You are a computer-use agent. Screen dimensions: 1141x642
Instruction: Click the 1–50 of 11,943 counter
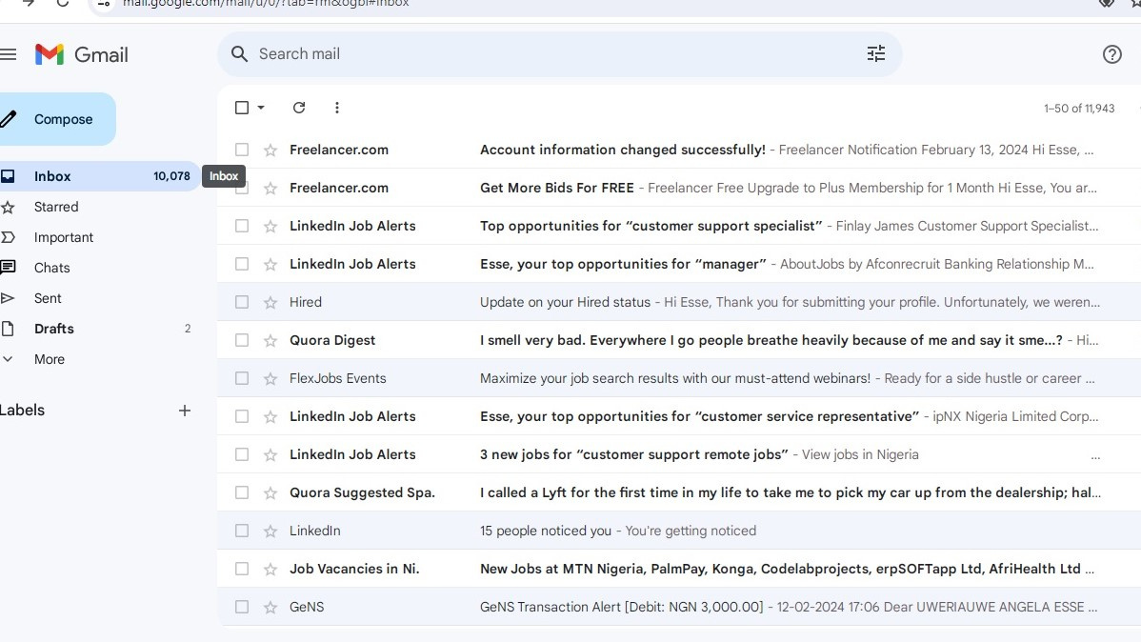(x=1079, y=109)
